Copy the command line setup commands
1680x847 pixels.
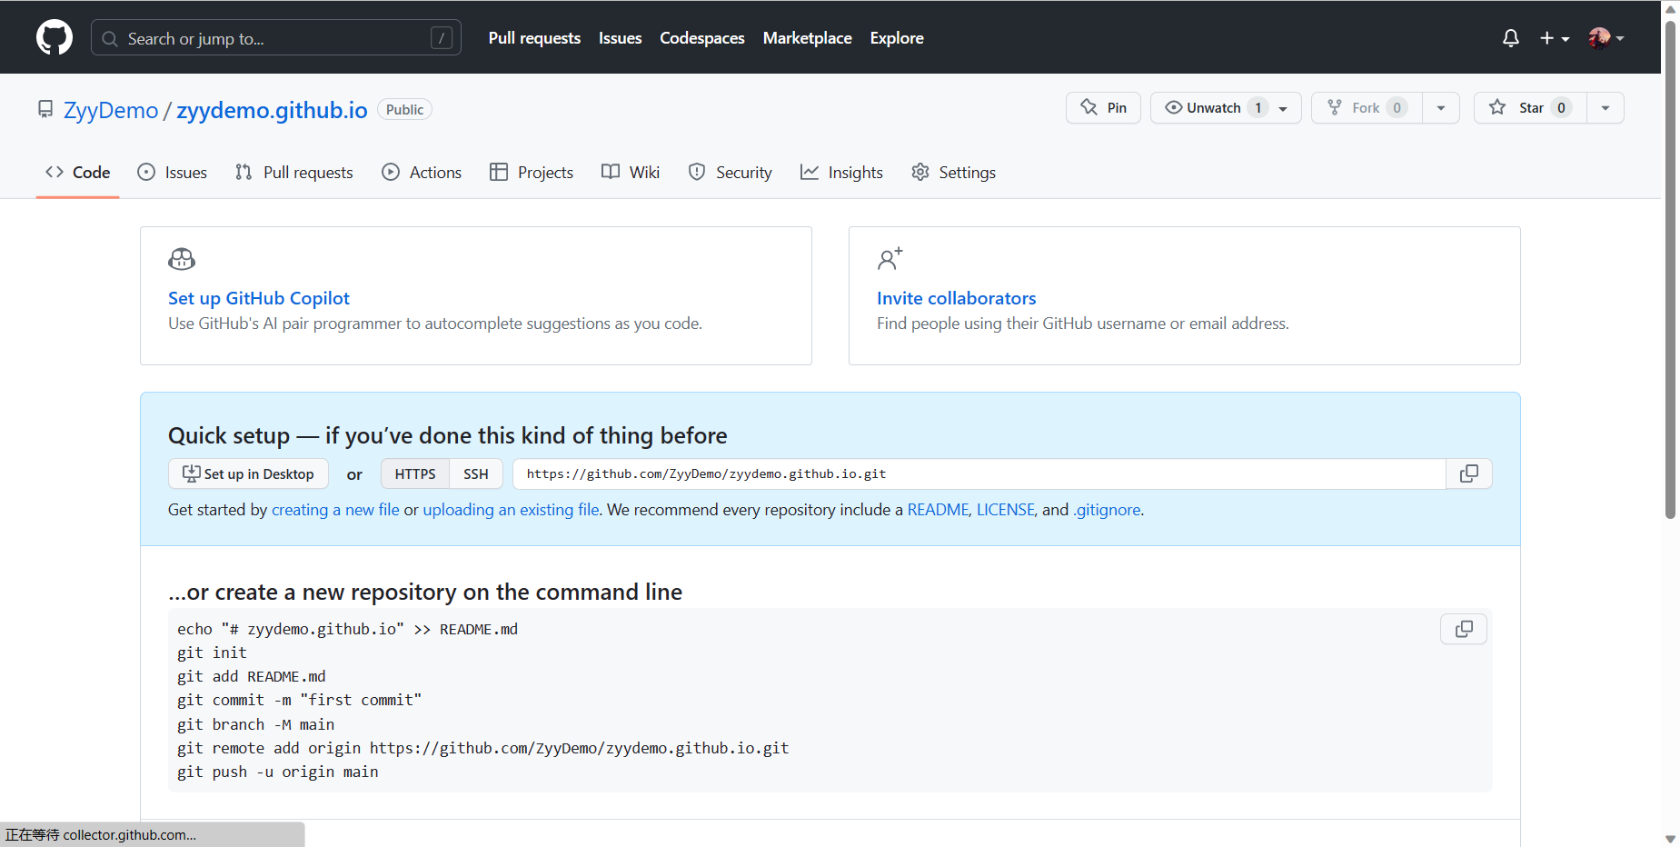click(1464, 629)
